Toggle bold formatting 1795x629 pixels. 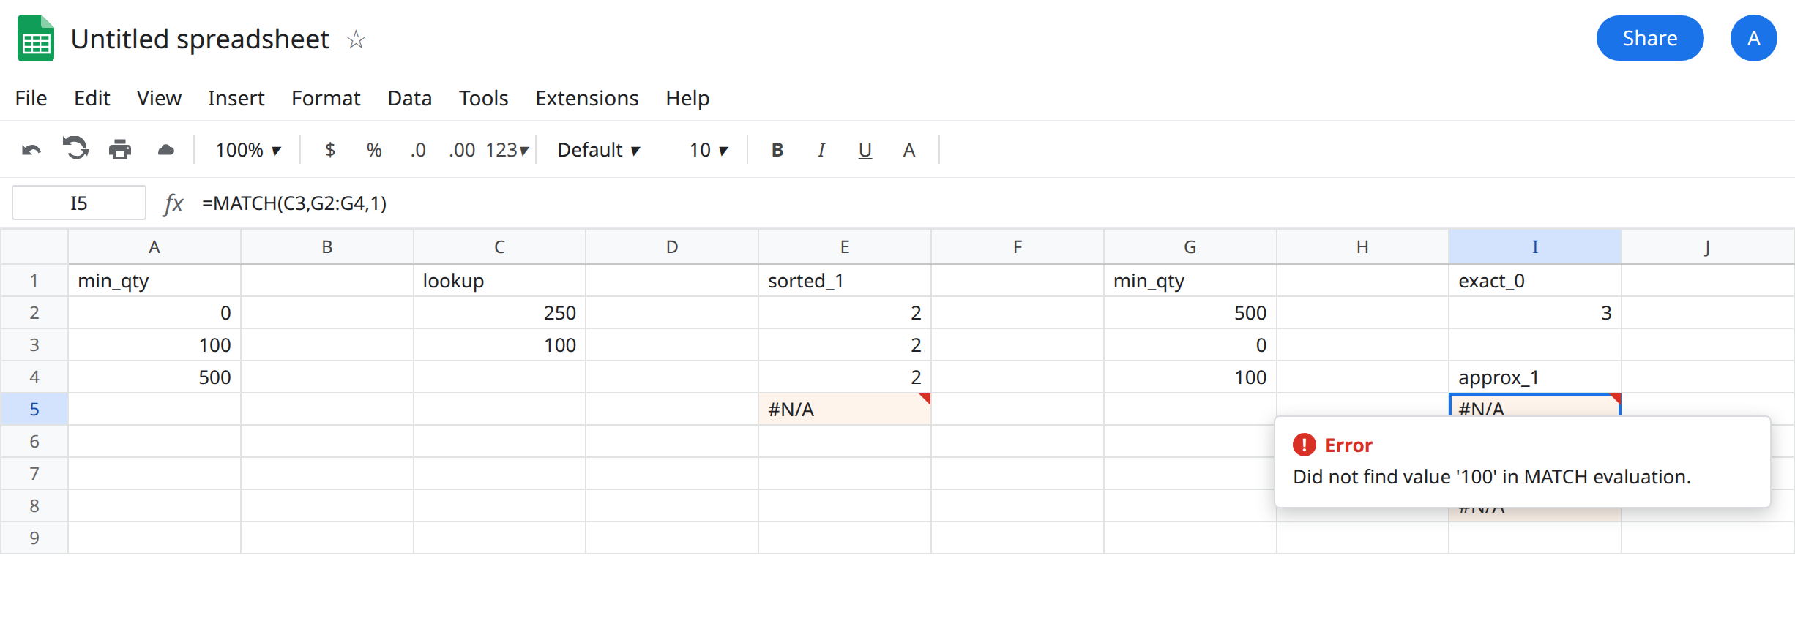(x=777, y=150)
